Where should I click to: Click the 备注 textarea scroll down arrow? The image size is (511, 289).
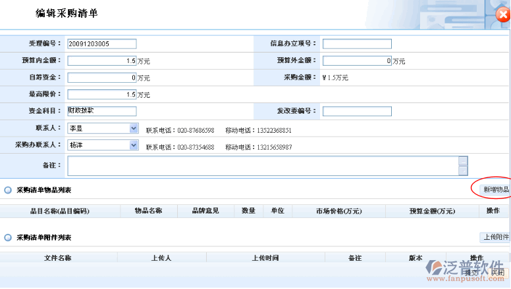point(463,171)
